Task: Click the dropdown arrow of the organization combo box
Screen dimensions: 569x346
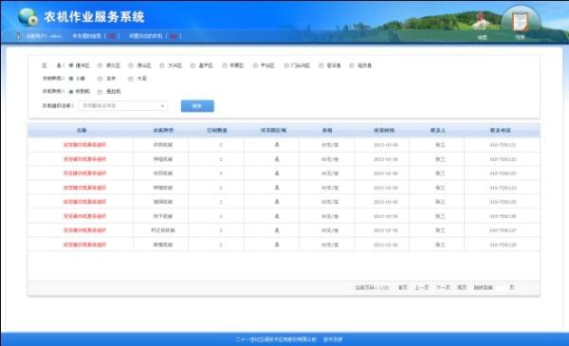Action: 162,106
